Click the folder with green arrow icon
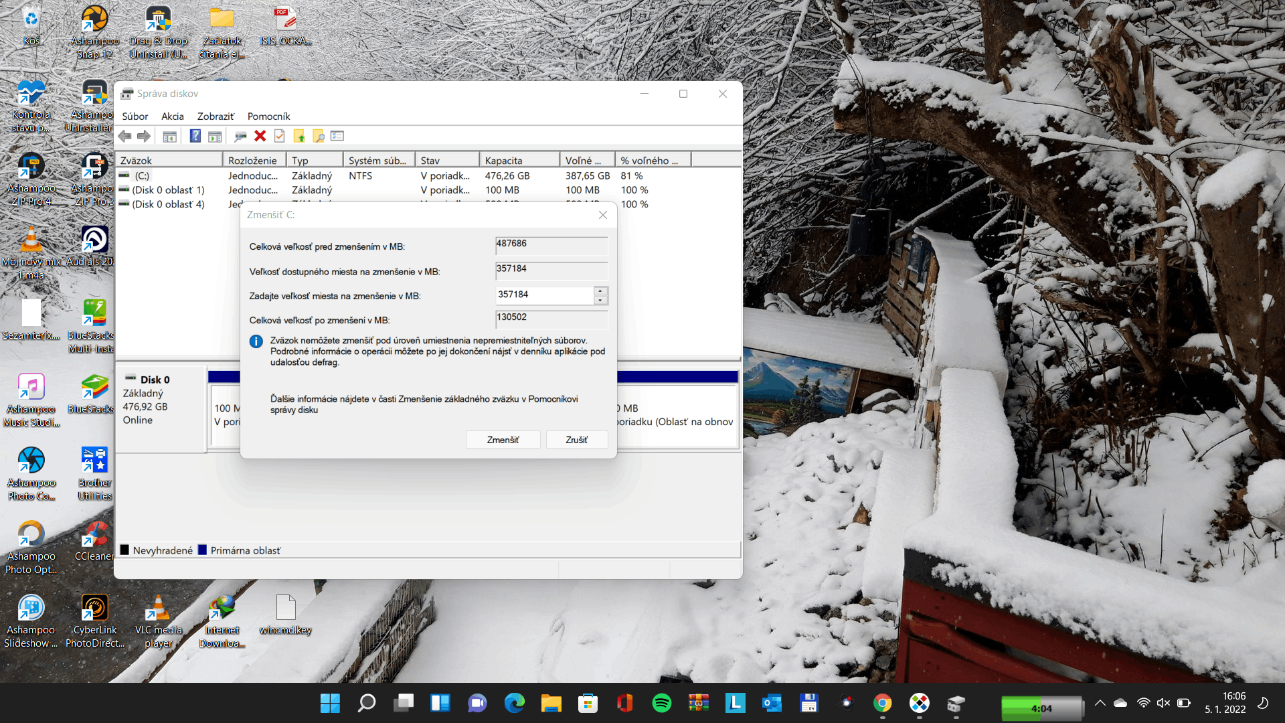The height and width of the screenshot is (723, 1285). click(x=299, y=136)
